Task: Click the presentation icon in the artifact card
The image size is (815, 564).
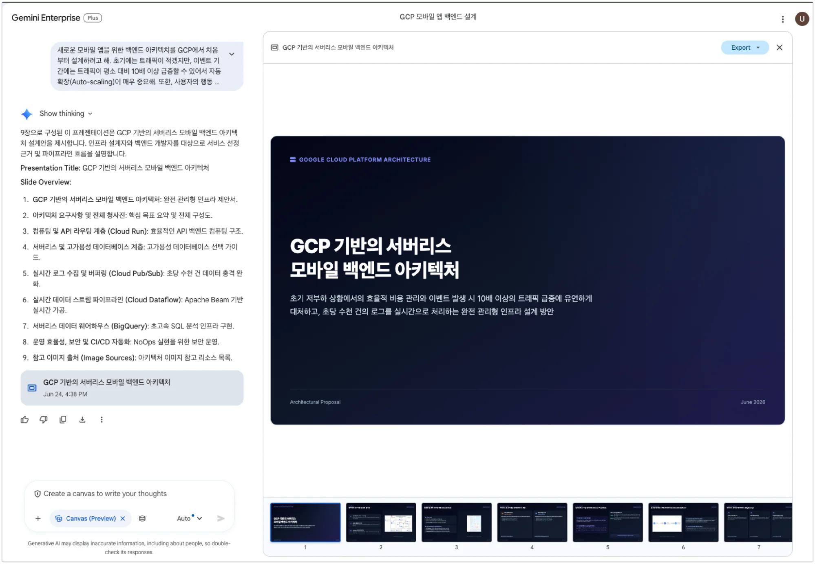Action: pyautogui.click(x=32, y=388)
